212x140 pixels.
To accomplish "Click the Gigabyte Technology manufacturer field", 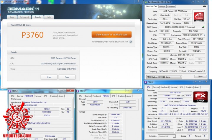I will click(47, 102).
